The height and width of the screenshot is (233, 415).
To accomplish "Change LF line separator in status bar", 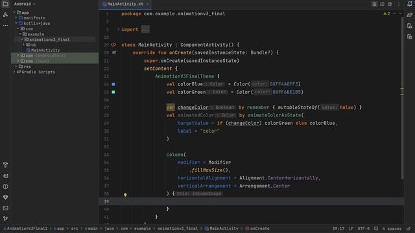I will point(351,228).
